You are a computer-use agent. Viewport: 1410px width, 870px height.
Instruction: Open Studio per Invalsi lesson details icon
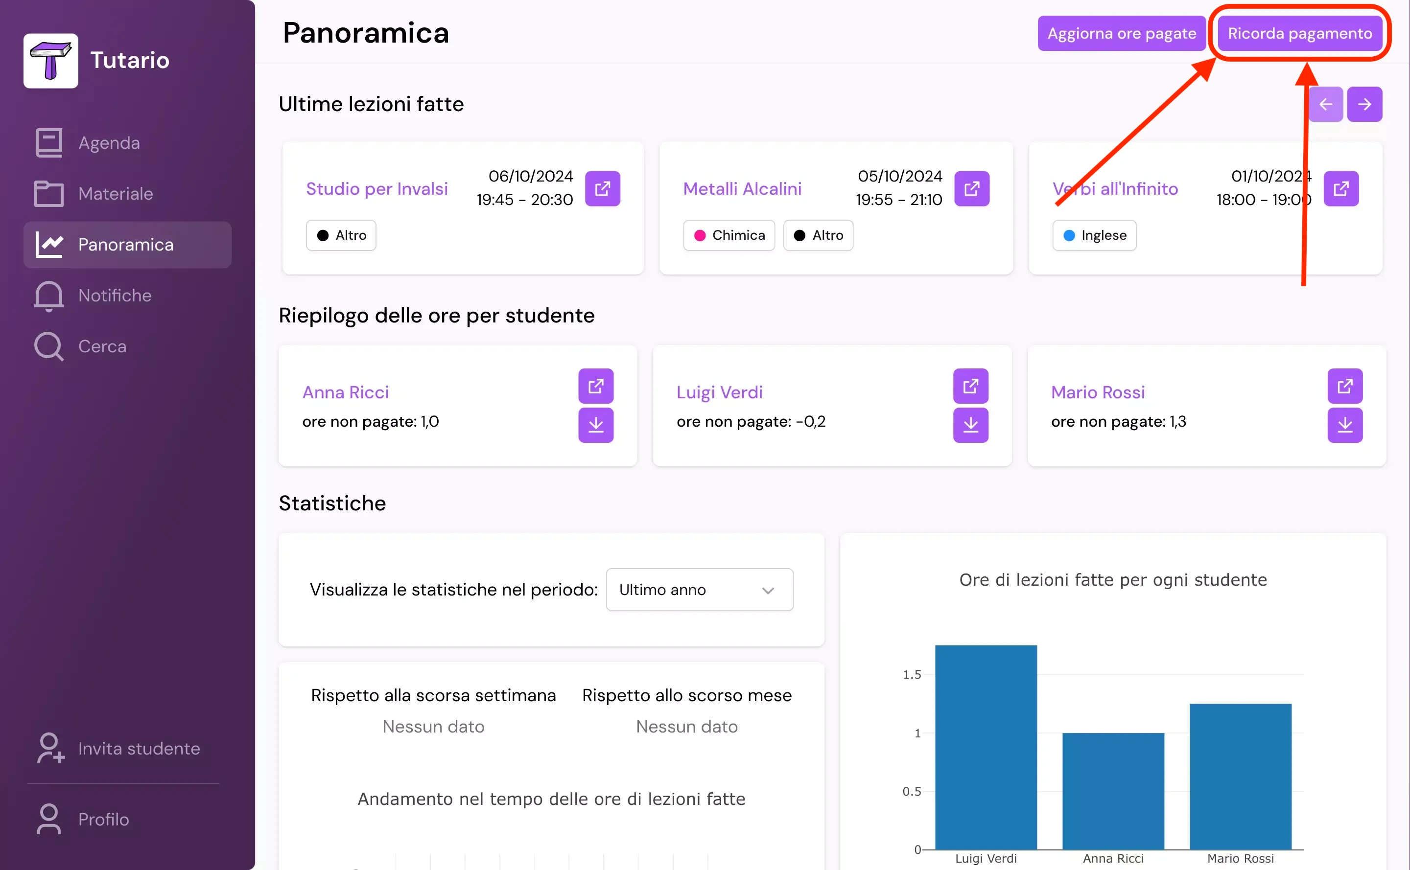pyautogui.click(x=602, y=188)
